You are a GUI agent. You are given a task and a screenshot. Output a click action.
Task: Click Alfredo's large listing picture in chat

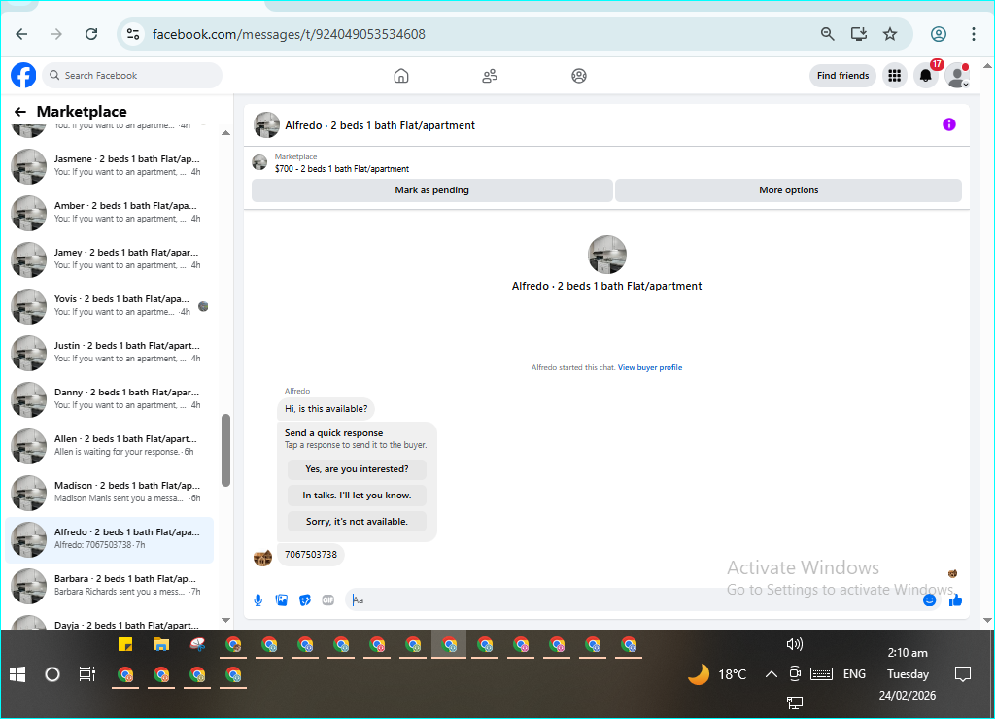click(606, 255)
